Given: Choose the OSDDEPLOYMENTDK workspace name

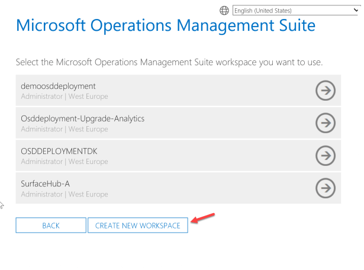Looking at the screenshot, I should point(59,152).
